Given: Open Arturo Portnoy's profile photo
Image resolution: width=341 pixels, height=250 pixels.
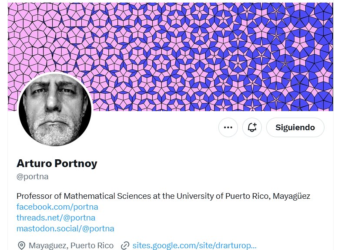Looking at the screenshot, I should pos(55,109).
